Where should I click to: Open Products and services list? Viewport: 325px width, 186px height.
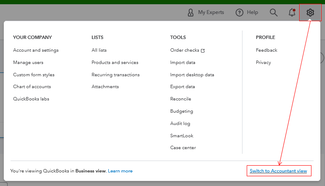(115, 63)
